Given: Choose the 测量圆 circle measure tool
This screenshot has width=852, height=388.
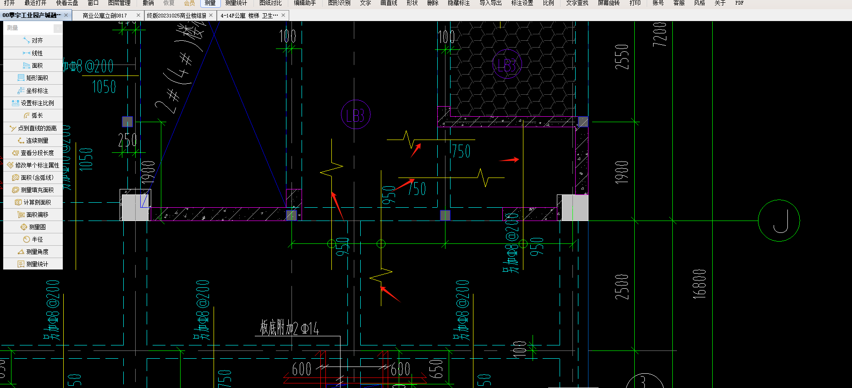Looking at the screenshot, I should pyautogui.click(x=33, y=227).
